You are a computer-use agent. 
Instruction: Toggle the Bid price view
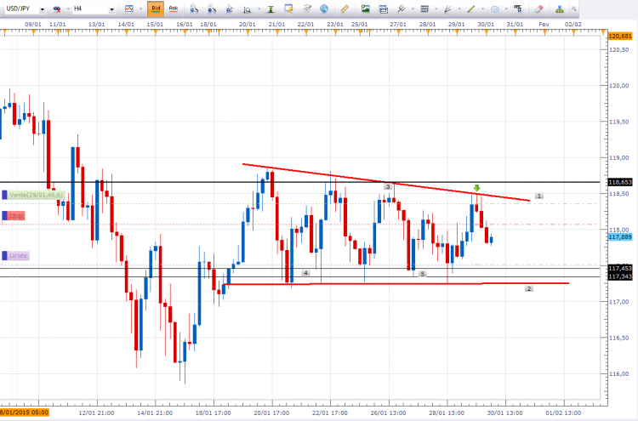coord(156,9)
